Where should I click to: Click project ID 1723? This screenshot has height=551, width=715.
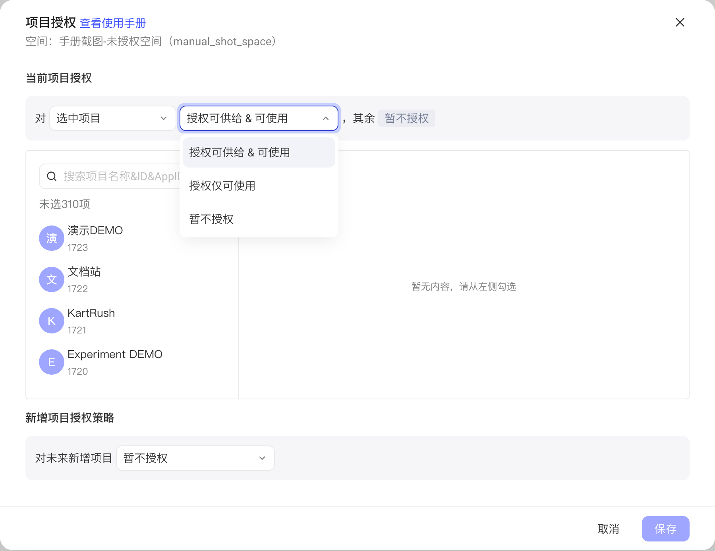pos(77,248)
